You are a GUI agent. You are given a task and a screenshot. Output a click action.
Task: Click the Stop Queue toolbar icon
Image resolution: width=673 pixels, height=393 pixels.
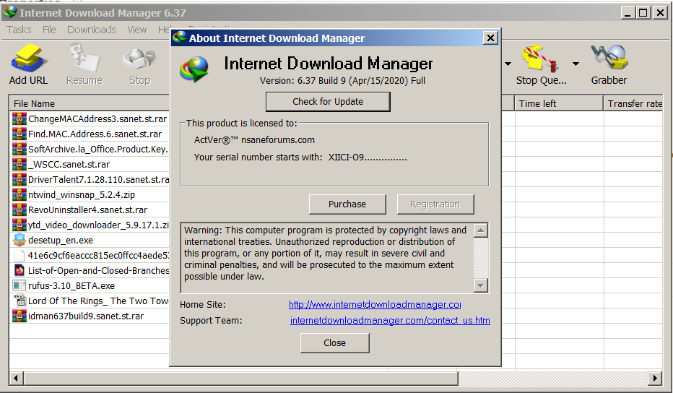click(x=540, y=58)
